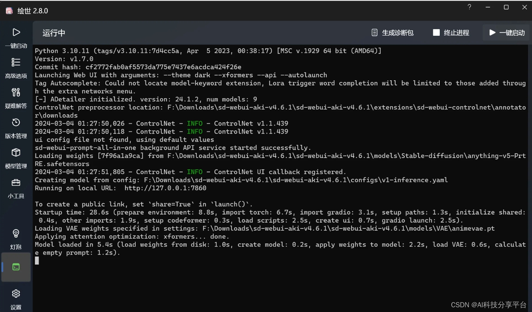The width and height of the screenshot is (532, 312).
Task: Click the 'Launching Web UI with arguments' line
Action: click(x=181, y=75)
